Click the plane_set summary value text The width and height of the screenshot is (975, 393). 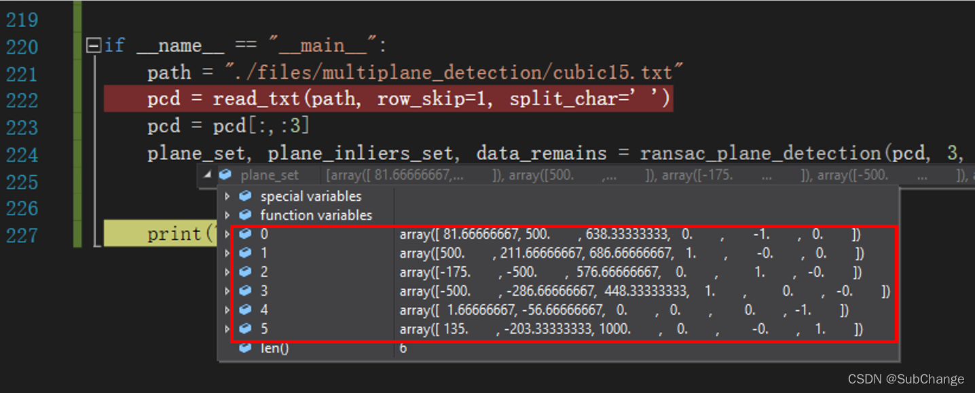click(648, 175)
